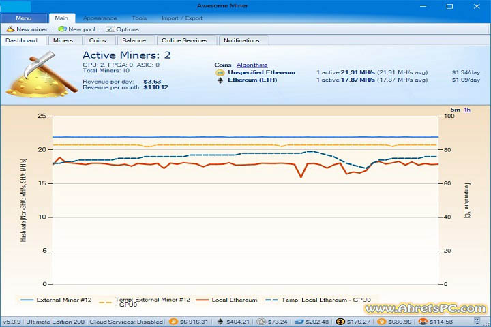Click Cloud Services: Disabled status text
The image size is (491, 327).
click(x=127, y=322)
